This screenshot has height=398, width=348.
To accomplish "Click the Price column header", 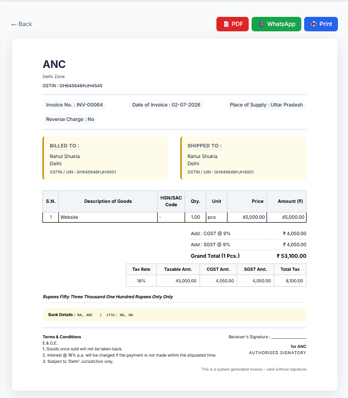I will pyautogui.click(x=247, y=201).
